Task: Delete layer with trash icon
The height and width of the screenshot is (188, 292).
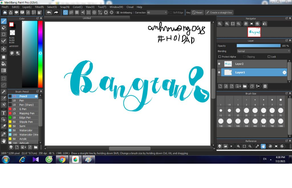Action: (265, 86)
